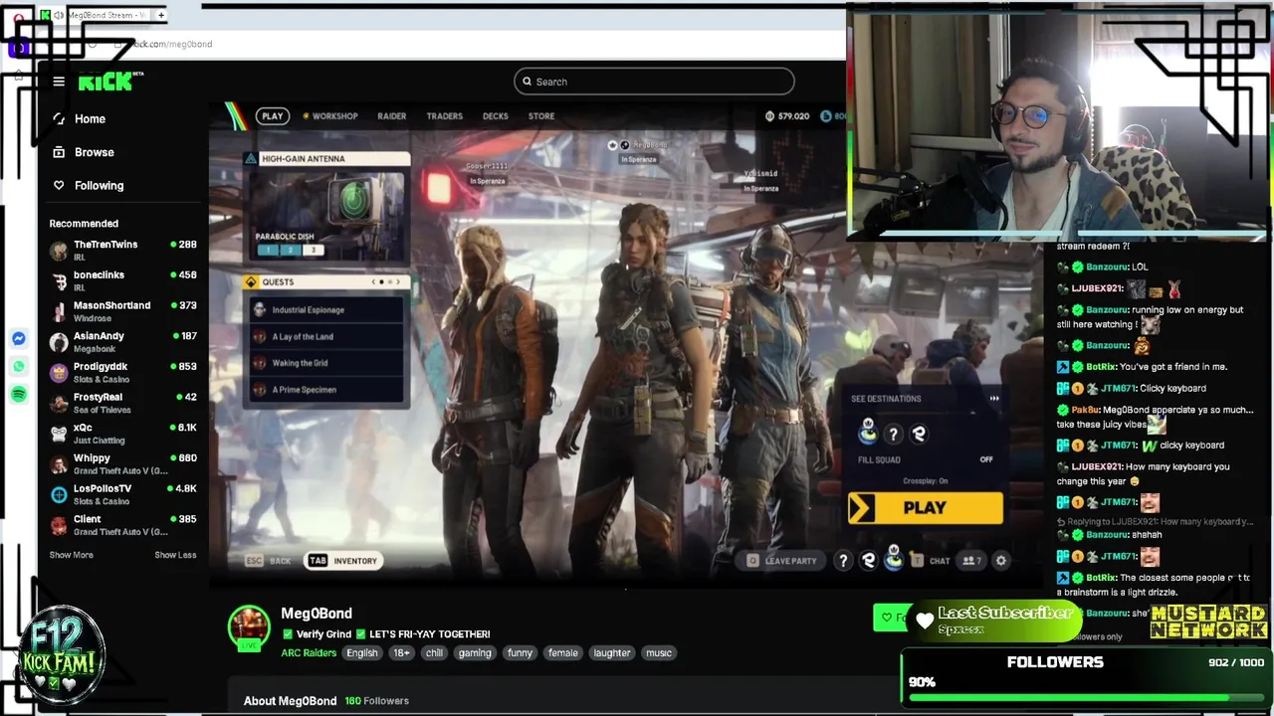Screen dimensions: 1274x716
Task: Click the Back button in game
Action: (268, 561)
